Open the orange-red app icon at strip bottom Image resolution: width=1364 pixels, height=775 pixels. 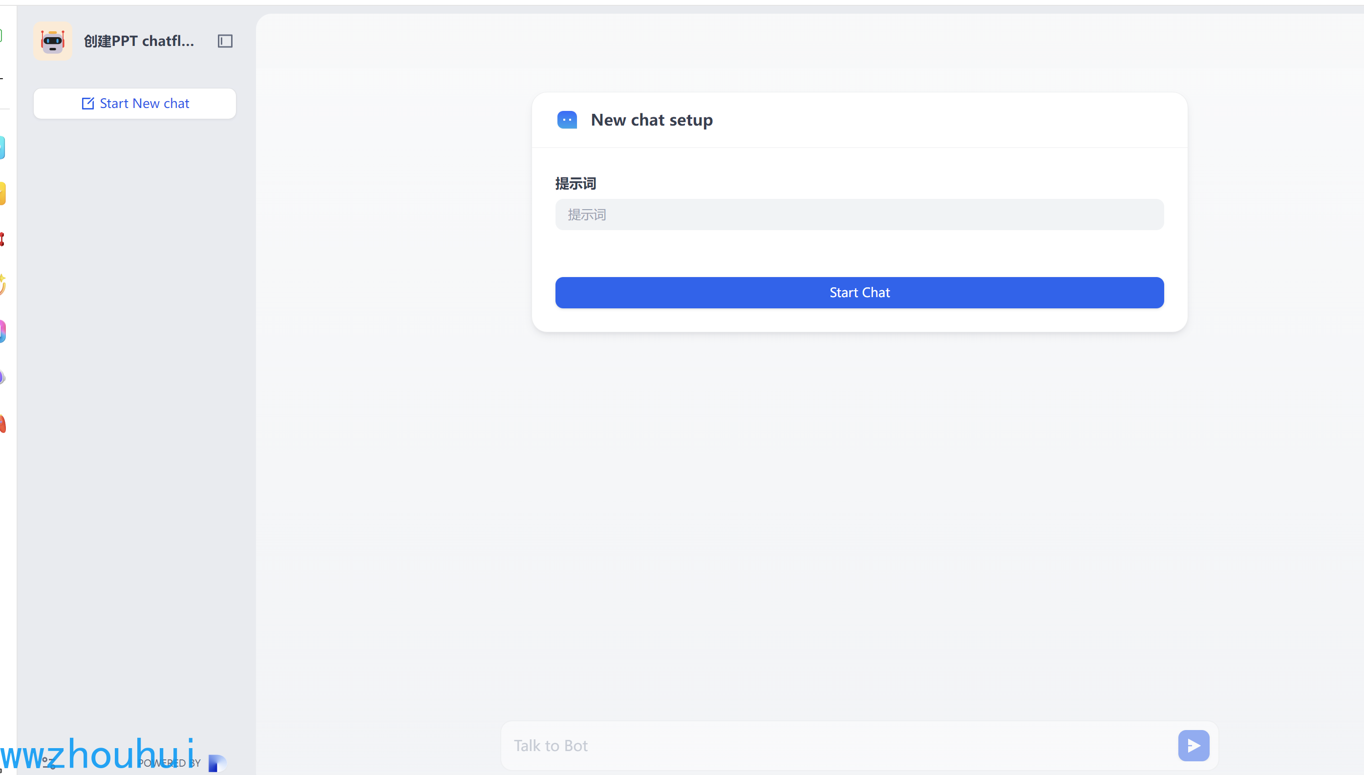[x=2, y=424]
